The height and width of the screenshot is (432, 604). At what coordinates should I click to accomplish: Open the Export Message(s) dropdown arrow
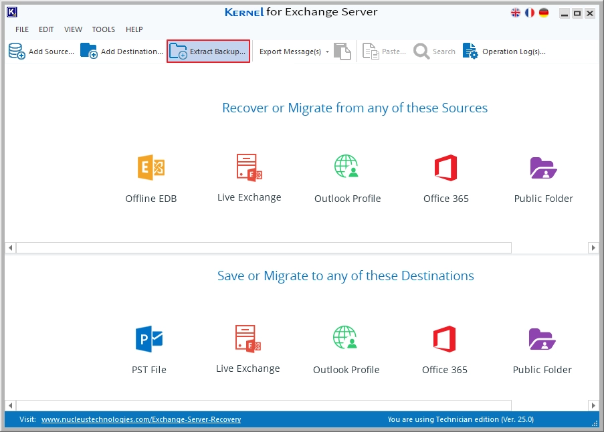[x=327, y=51]
